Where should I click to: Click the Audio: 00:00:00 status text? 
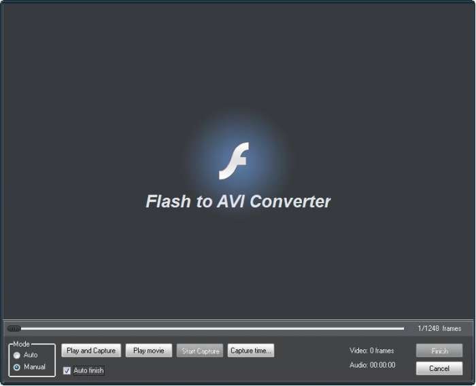point(373,365)
